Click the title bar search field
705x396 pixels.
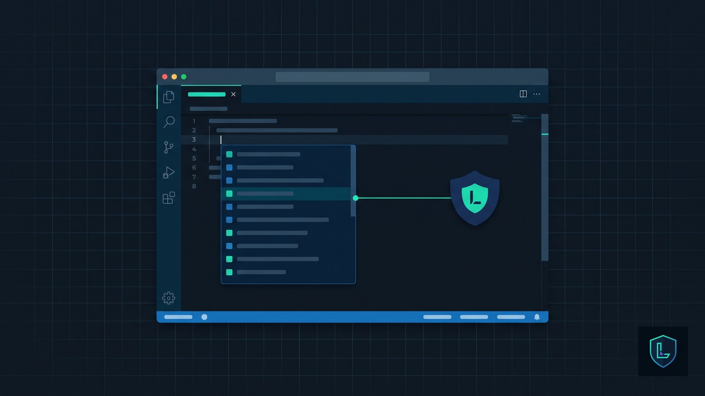click(x=352, y=77)
